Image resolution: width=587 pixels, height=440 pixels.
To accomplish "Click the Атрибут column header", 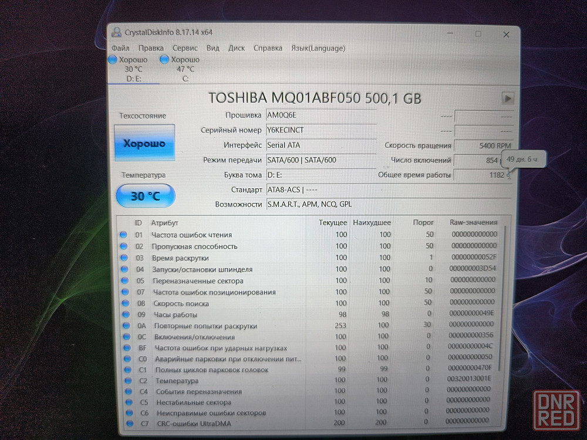I will click(164, 222).
